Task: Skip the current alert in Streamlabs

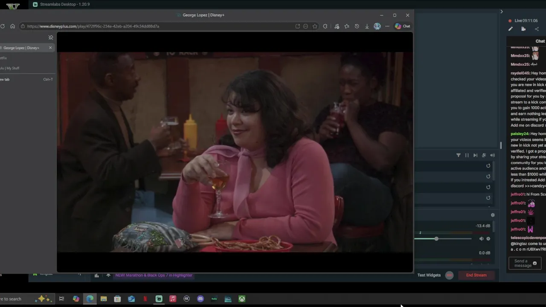Action: [x=475, y=155]
